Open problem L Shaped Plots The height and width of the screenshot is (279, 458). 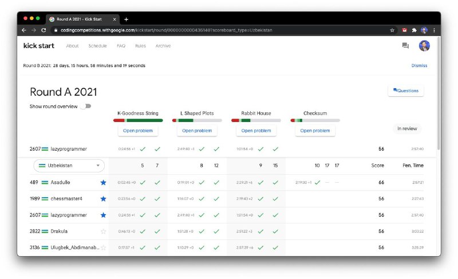(x=197, y=131)
